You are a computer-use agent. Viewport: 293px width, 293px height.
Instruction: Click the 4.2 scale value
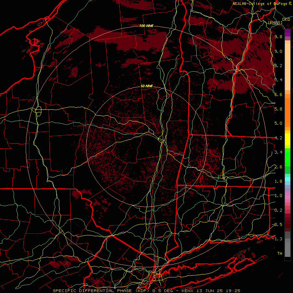(278, 138)
